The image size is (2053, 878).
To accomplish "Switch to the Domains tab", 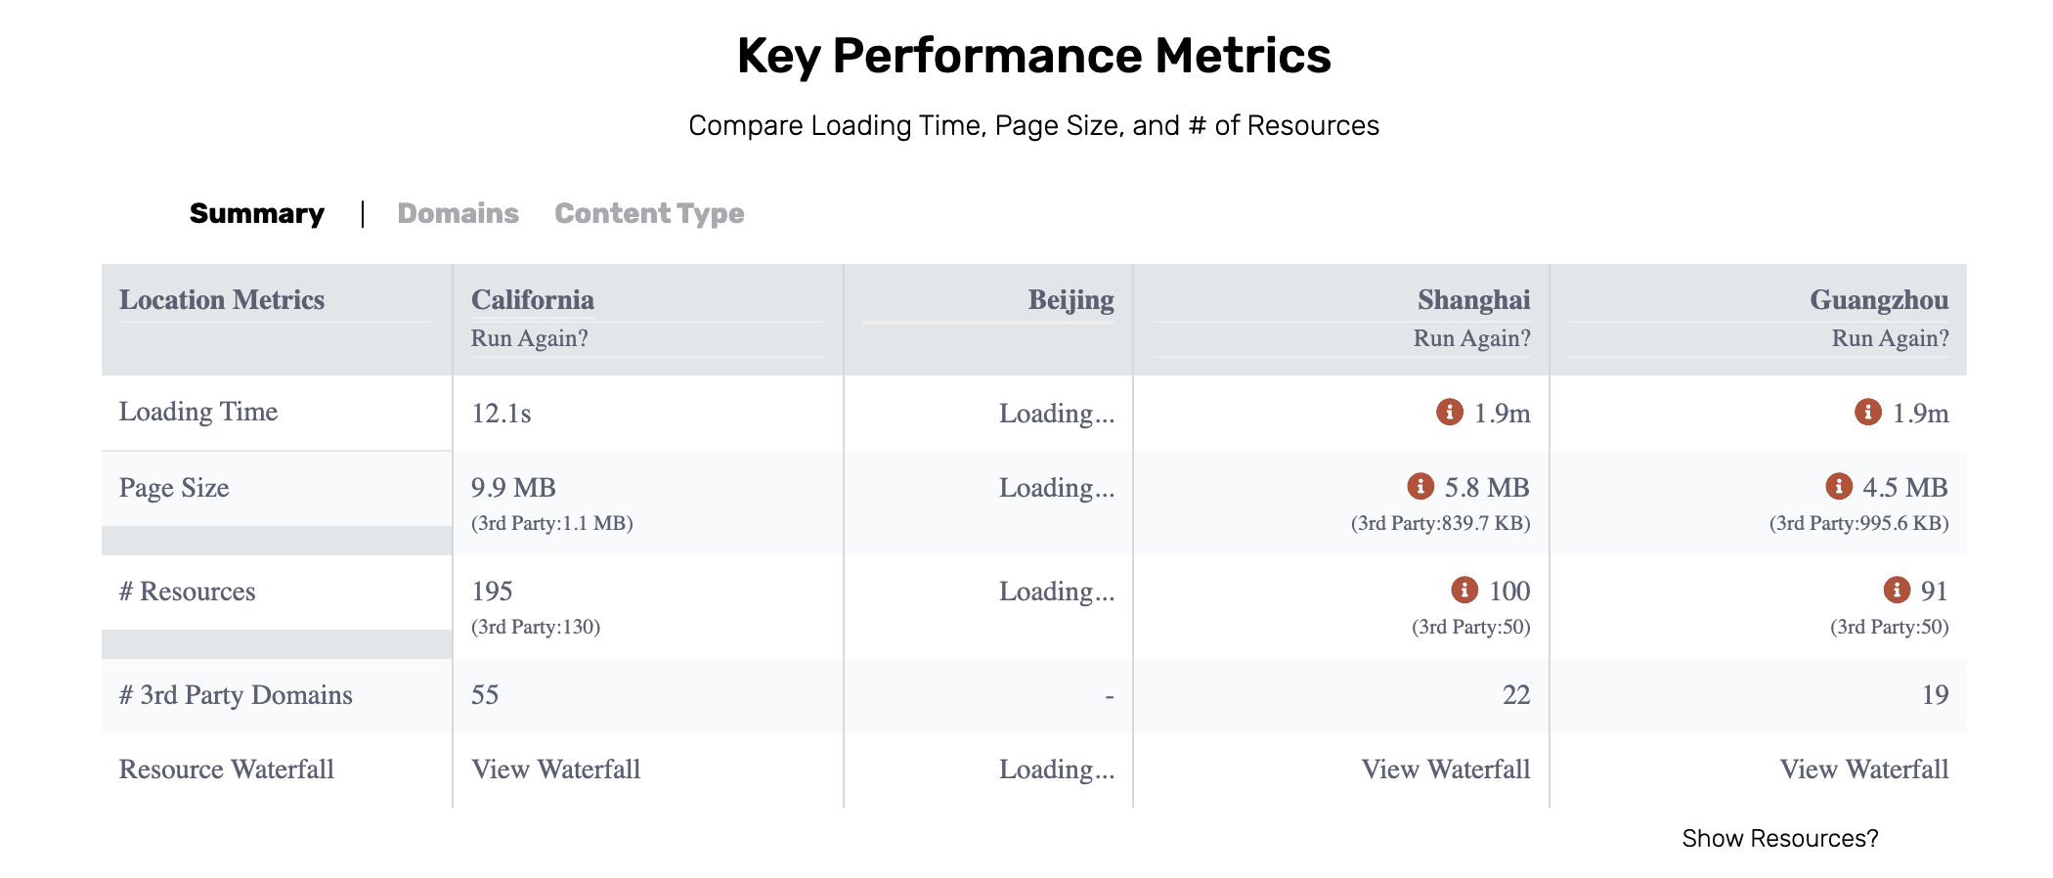I will [458, 213].
